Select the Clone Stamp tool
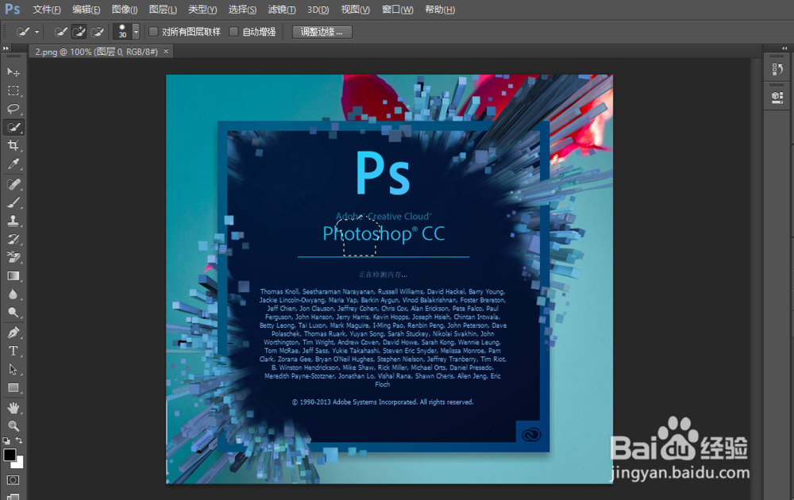This screenshot has height=500, width=794. pos(11,221)
